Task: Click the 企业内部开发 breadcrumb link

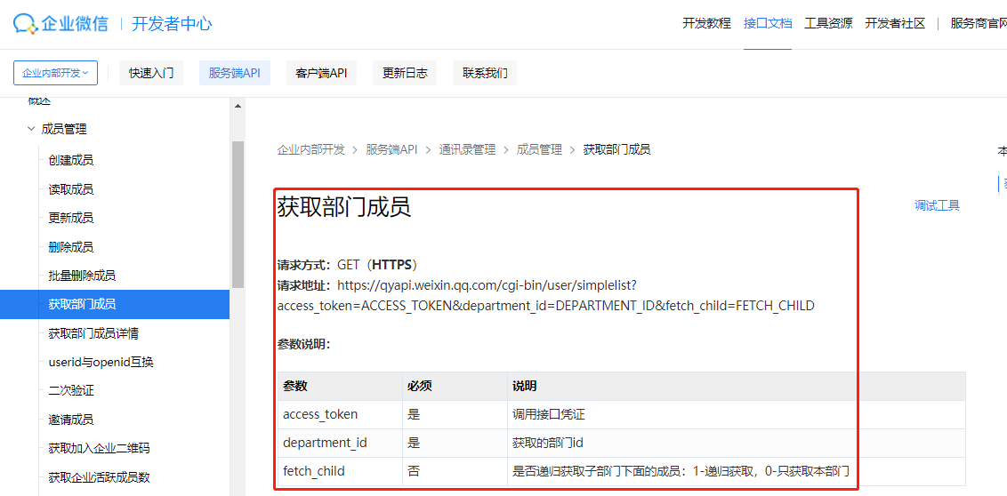Action: 310,149
